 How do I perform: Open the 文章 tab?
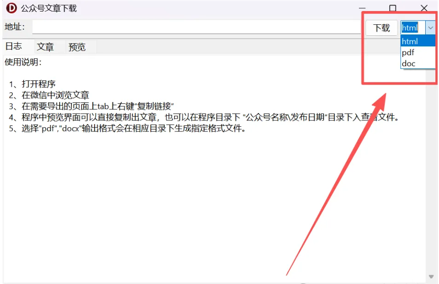[45, 47]
